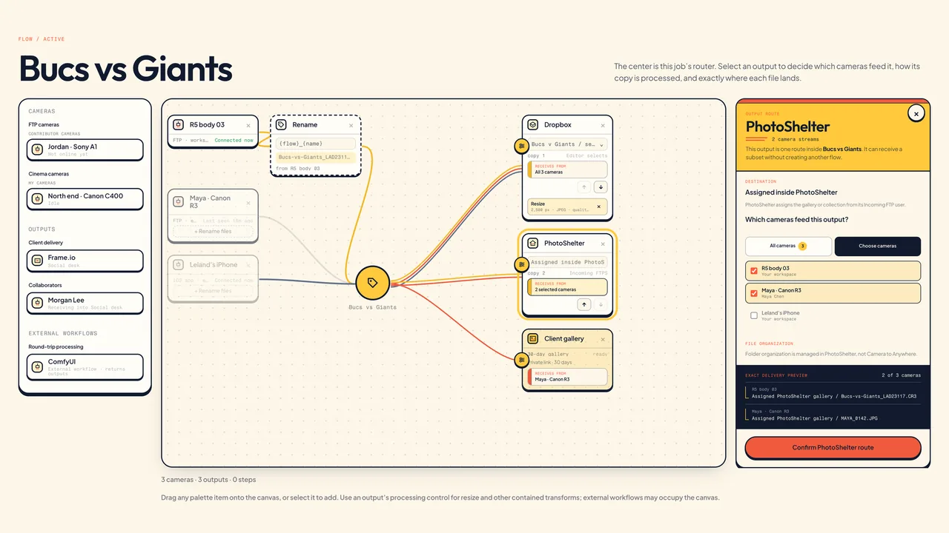Click the camera icon on Leland's iPhone node

(178, 265)
